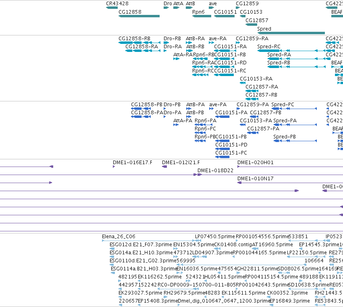Open the CG12857-RA transcript
Screen dimensions: 343x307
(x=252, y=91)
